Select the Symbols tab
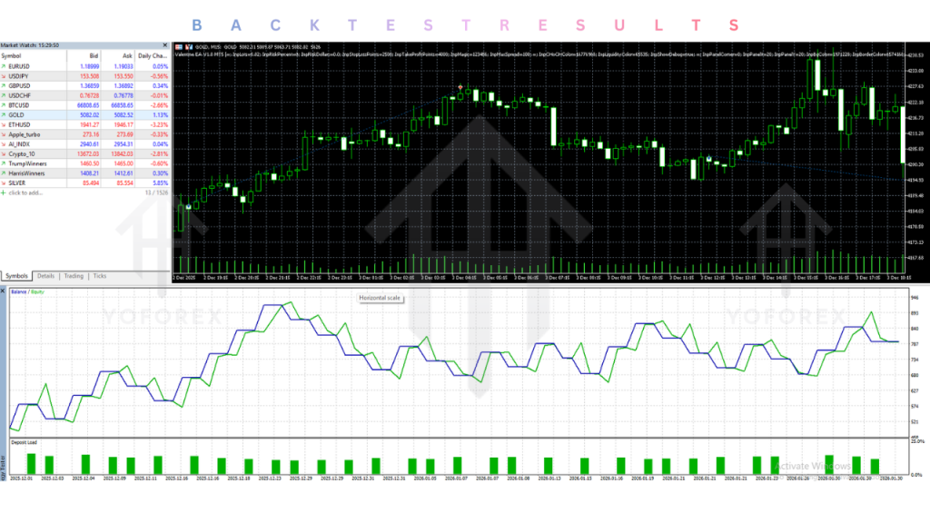The width and height of the screenshot is (930, 523). point(17,276)
